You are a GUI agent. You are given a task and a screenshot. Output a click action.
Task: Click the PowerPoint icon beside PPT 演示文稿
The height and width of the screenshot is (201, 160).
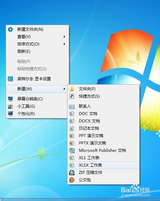pyautogui.click(x=72, y=136)
